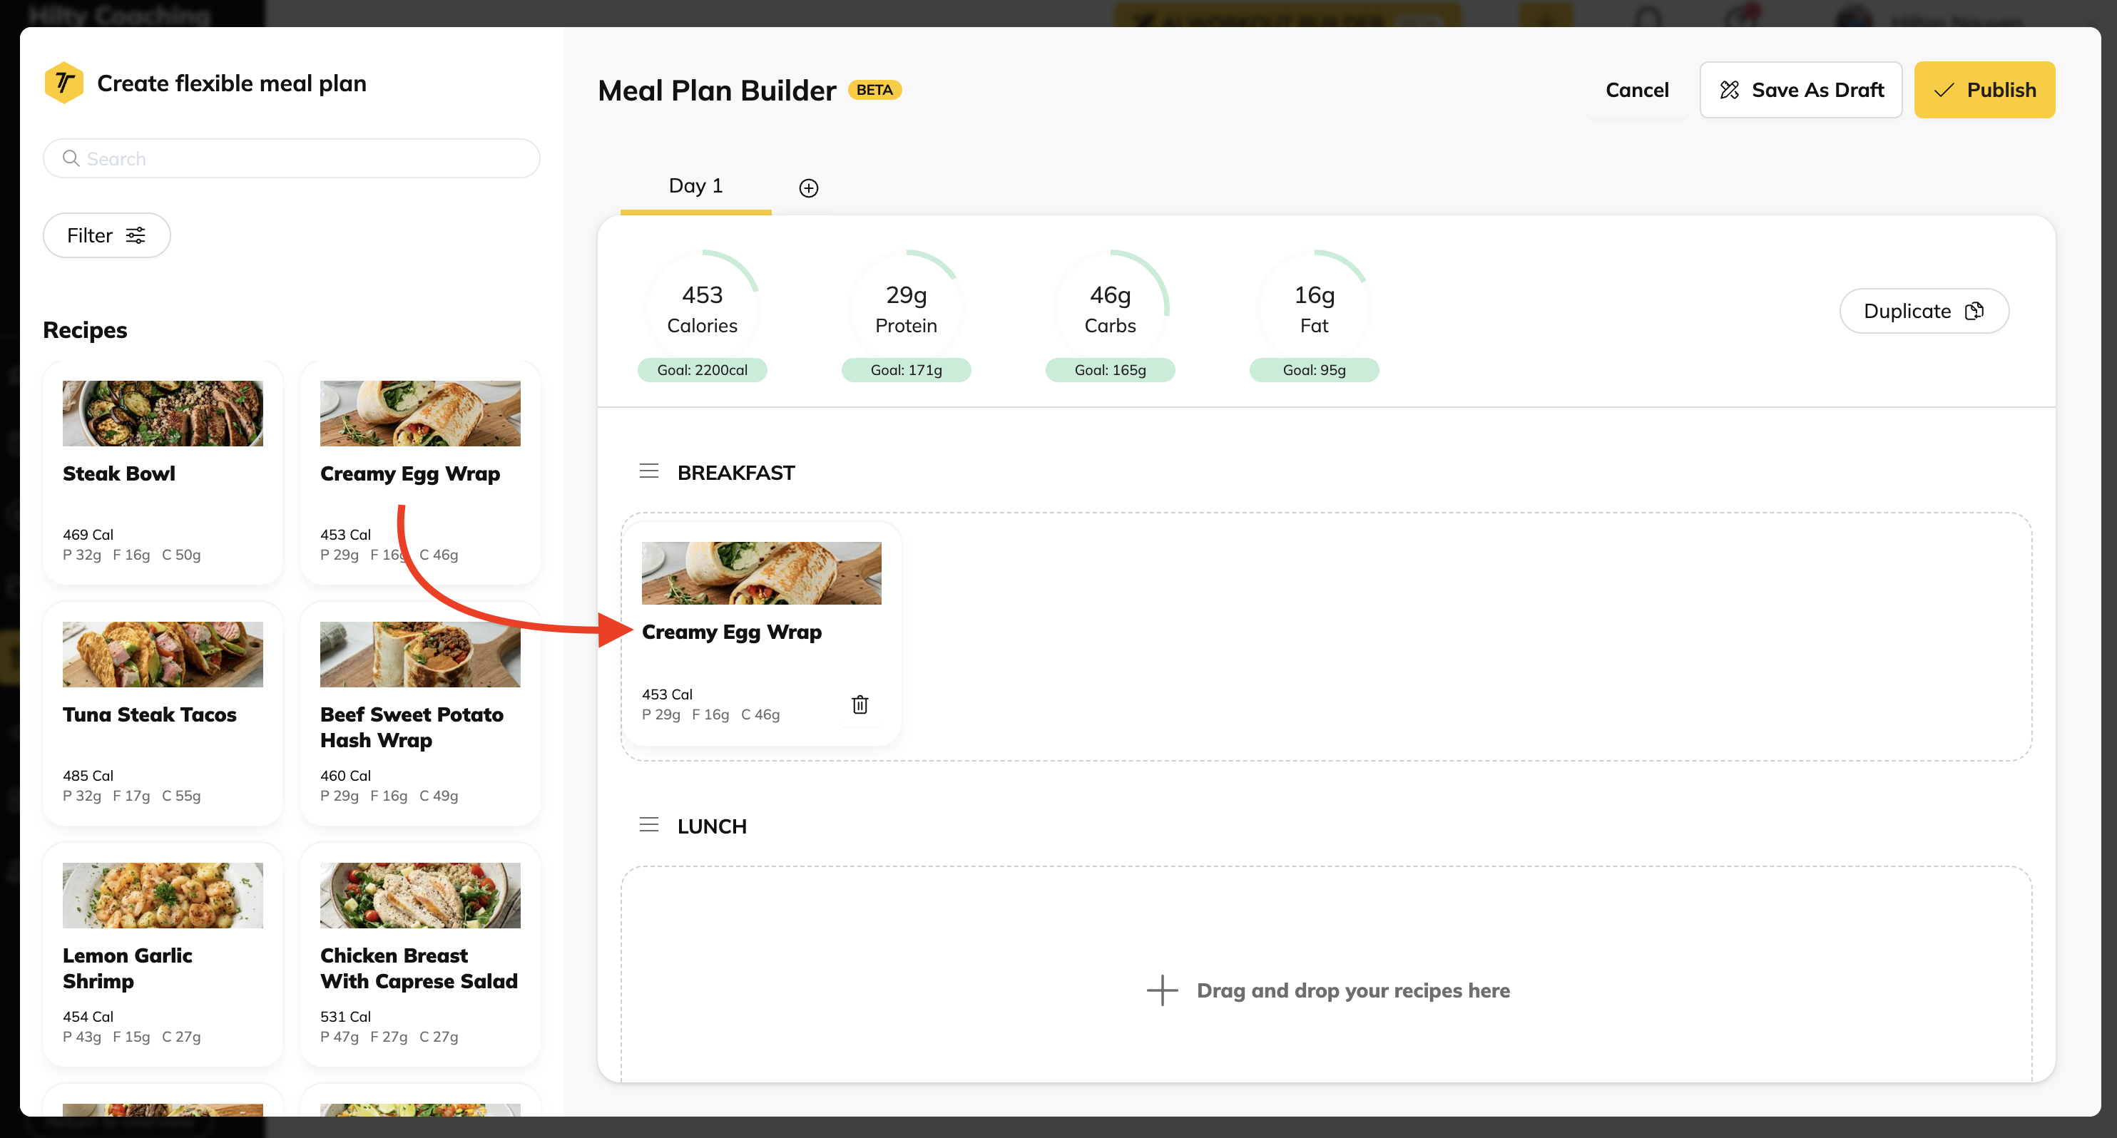
Task: Click Duplicate day button
Action: tap(1923, 312)
